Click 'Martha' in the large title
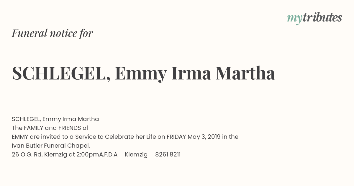The image size is (354, 186). click(245, 74)
